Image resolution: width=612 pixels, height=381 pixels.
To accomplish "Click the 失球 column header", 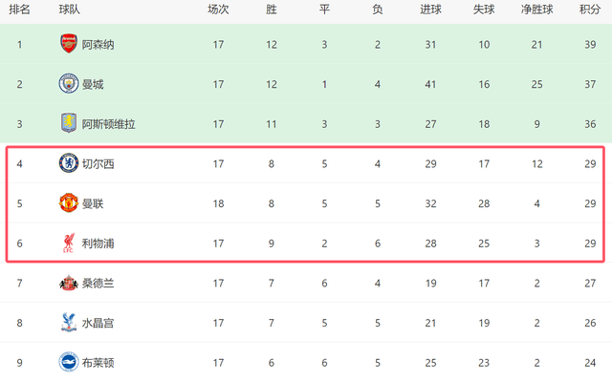I will 484,10.
